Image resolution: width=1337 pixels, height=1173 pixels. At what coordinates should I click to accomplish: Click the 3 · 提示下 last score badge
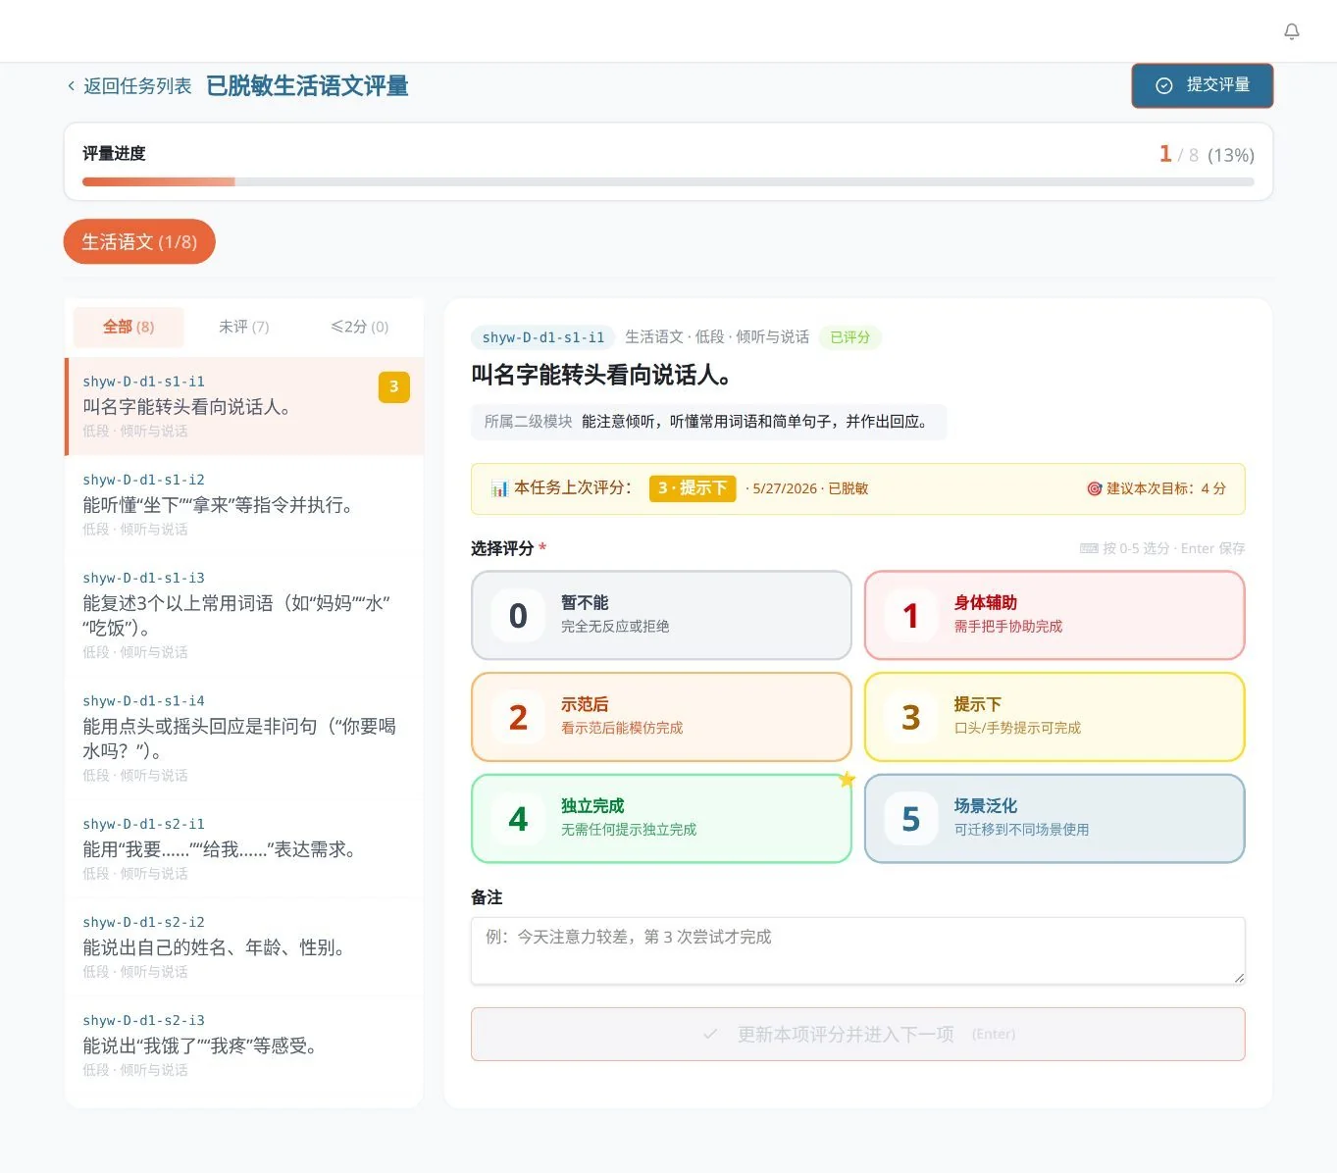click(693, 488)
